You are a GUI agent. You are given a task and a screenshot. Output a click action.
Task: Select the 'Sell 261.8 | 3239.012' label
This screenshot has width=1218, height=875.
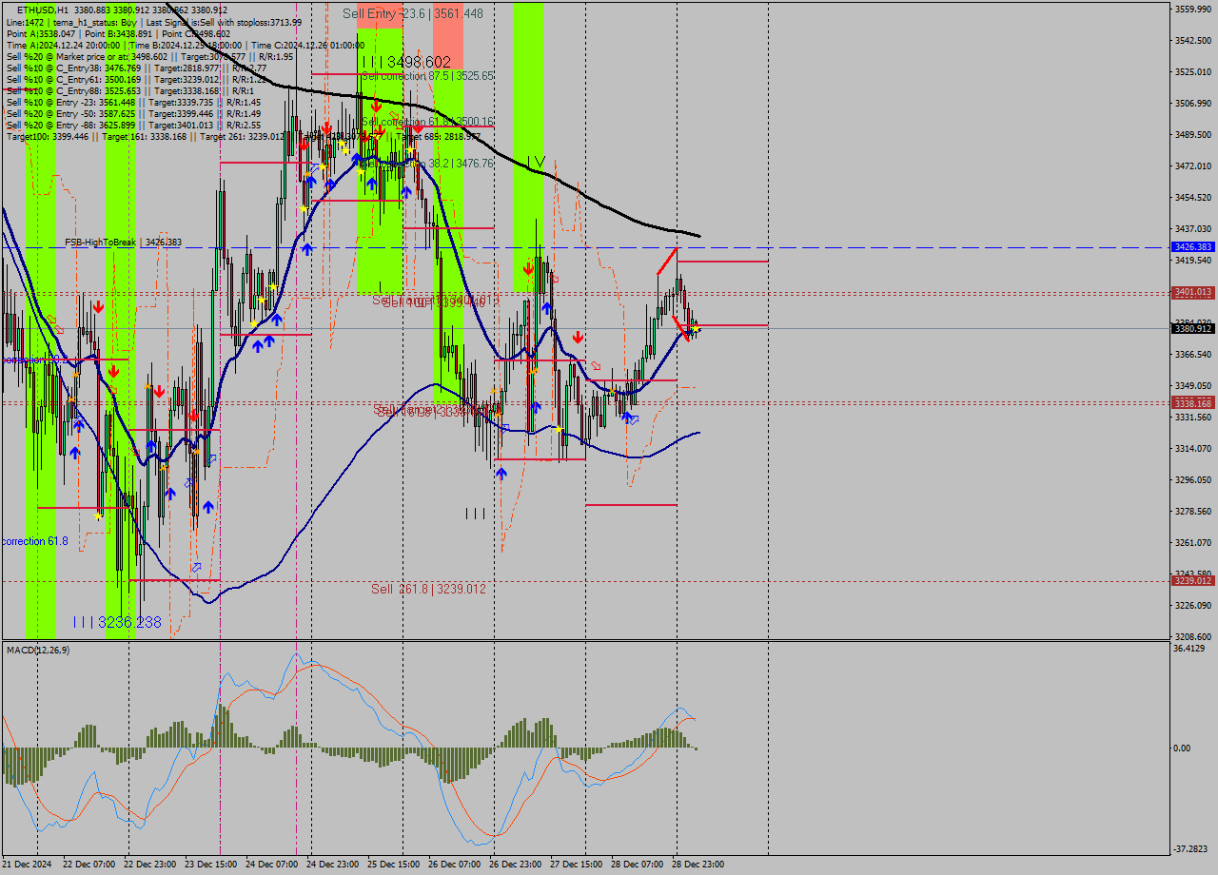(x=428, y=589)
